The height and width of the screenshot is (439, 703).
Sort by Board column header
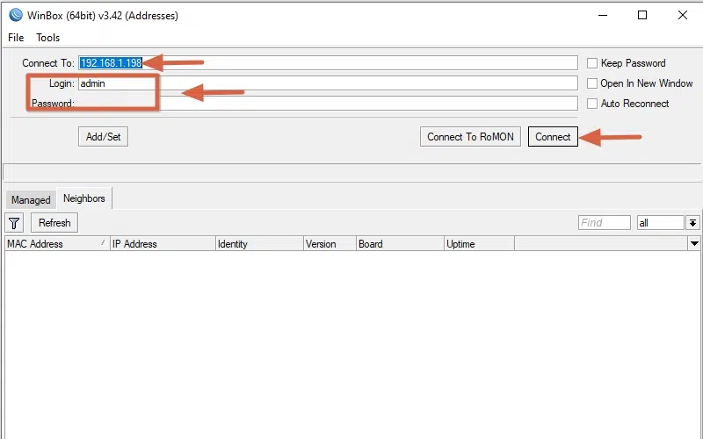click(400, 244)
